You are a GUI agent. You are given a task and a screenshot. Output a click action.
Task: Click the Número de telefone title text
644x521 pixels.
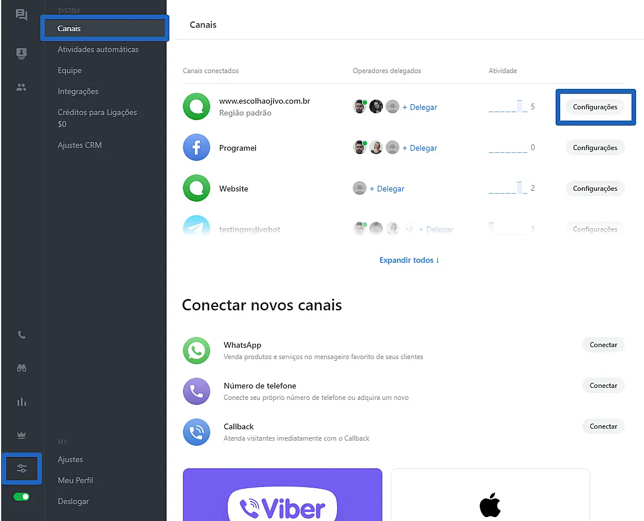[x=260, y=386]
